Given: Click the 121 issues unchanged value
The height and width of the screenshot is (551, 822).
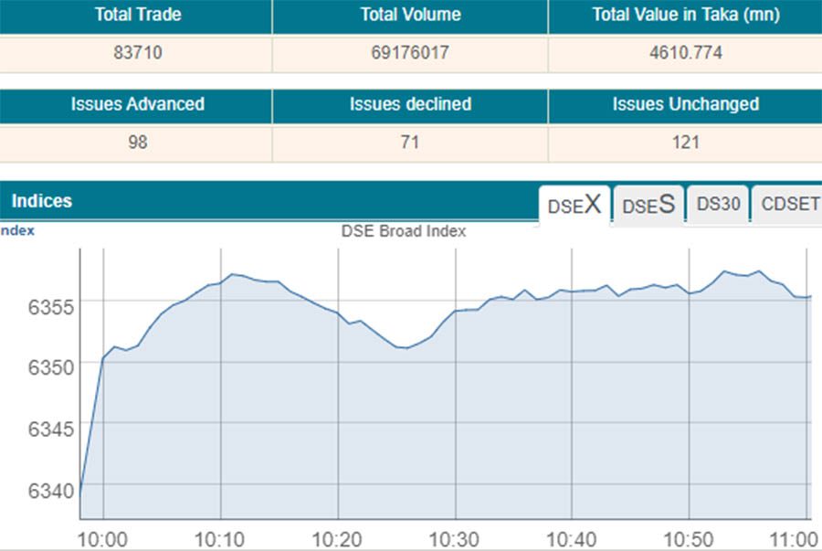Looking at the screenshot, I should tap(685, 143).
